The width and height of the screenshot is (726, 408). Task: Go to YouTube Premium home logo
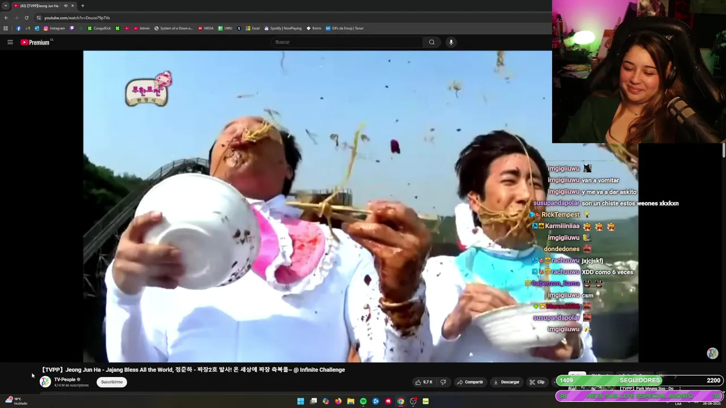pos(36,42)
